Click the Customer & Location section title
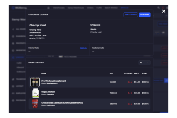Viewport: 177px width, 118px height. click(38, 15)
